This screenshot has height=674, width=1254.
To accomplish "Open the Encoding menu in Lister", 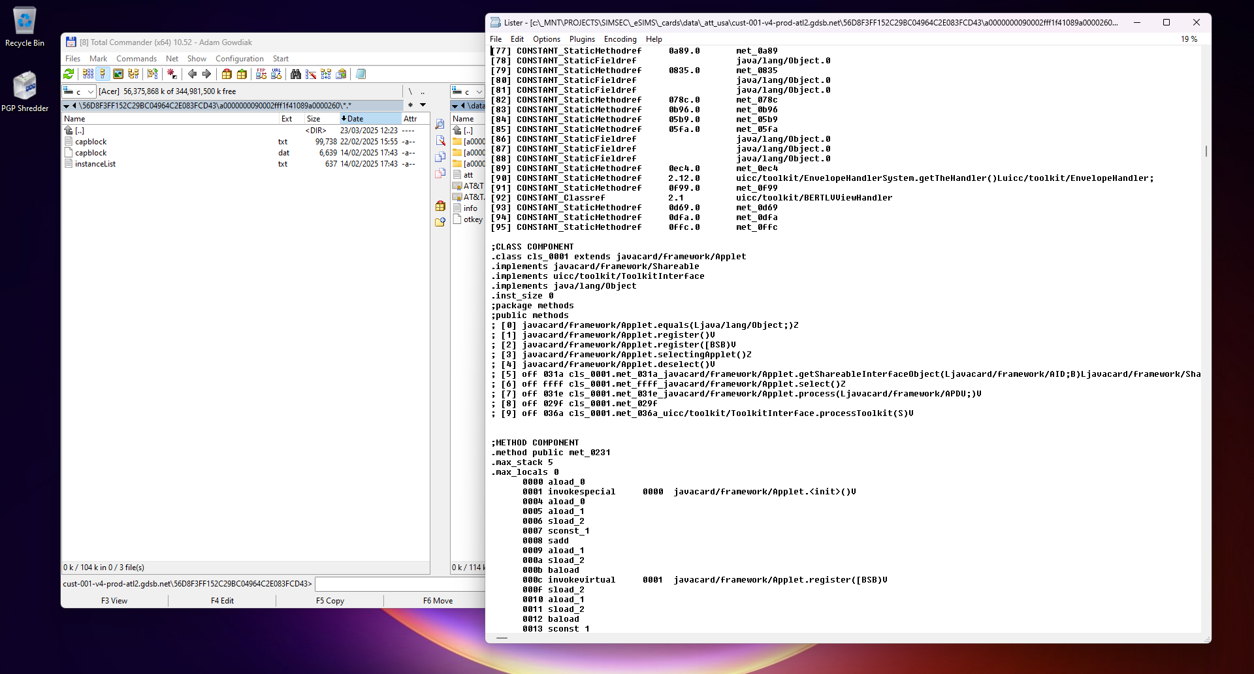I will coord(619,39).
